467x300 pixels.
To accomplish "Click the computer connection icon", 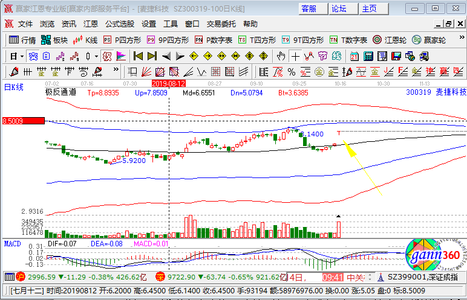I will [x=424, y=56].
